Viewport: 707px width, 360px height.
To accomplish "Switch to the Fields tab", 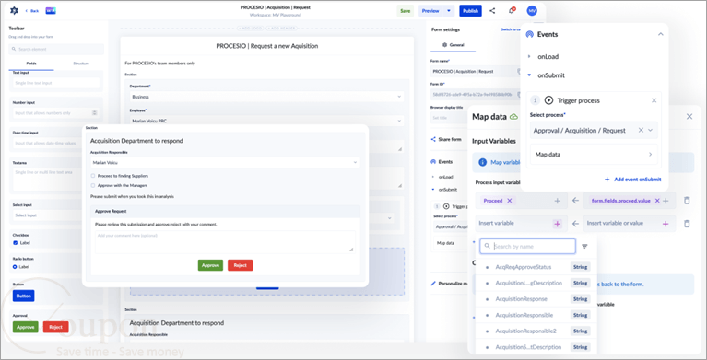I will coord(31,64).
